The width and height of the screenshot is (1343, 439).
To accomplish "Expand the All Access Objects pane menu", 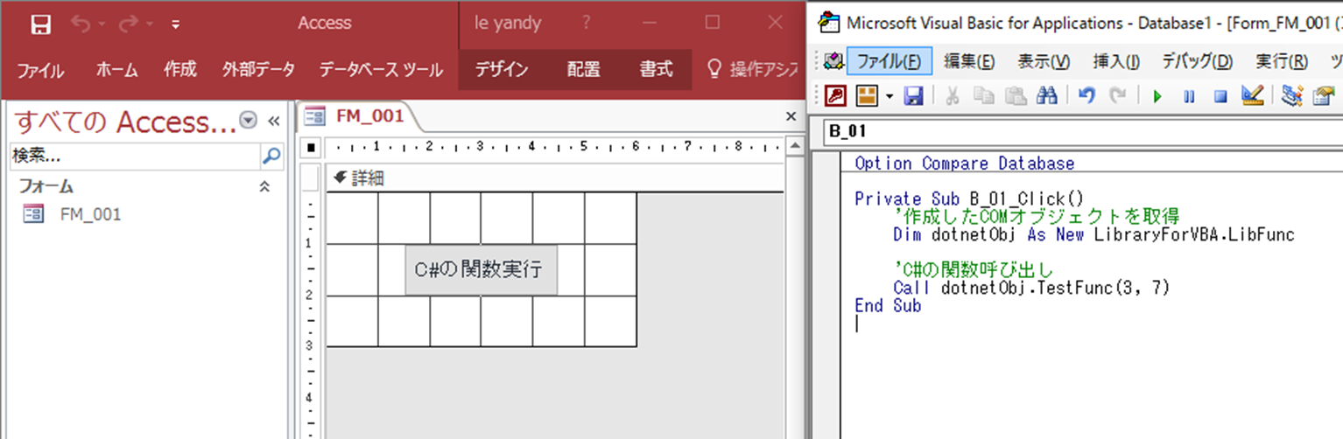I will coord(249,121).
